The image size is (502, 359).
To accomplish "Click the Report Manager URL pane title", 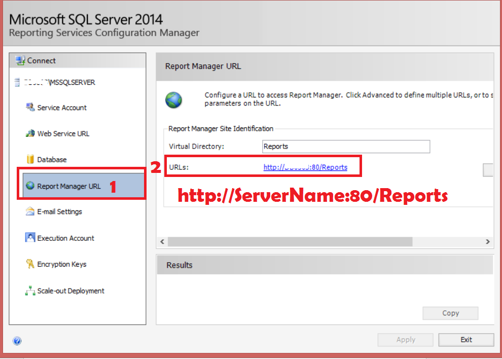I will (203, 66).
